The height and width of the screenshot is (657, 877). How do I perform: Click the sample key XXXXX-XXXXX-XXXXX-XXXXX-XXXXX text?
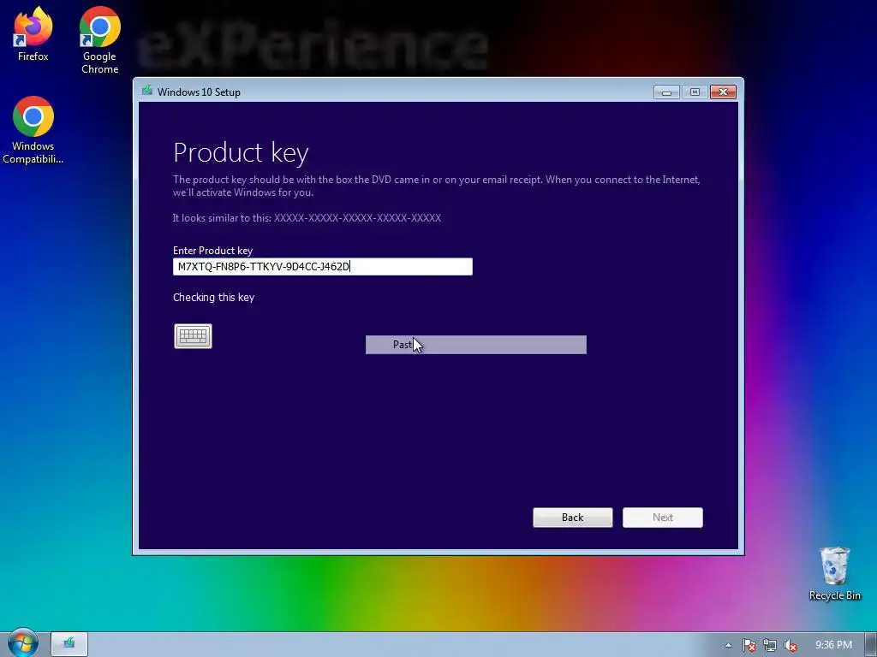point(357,218)
